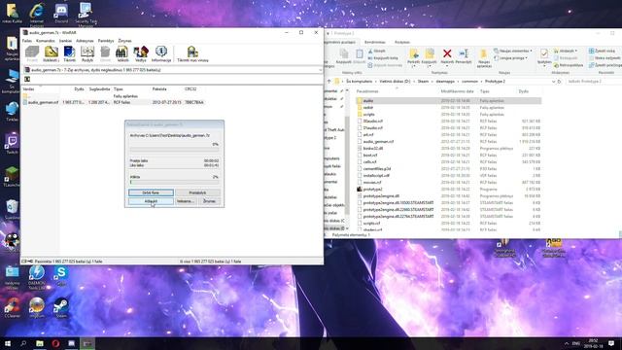Viewport: 622px width, 350px height.
Task: Open WinRAR address bar dropdown arrow
Action: click(320, 70)
